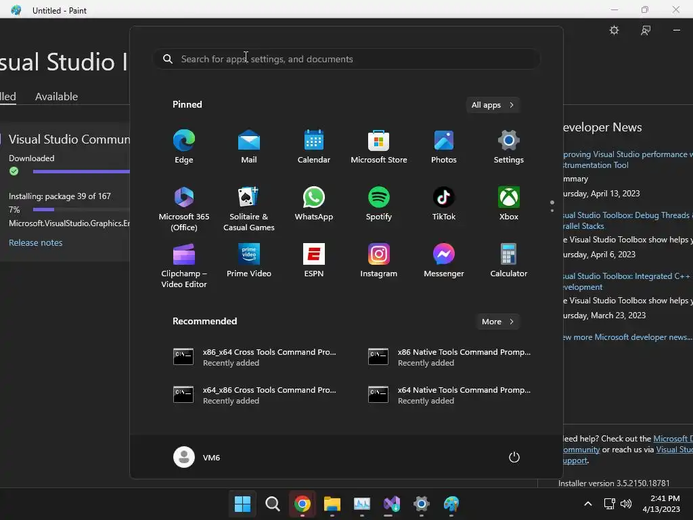Switch to the Available tab in Visual Studio Installer
The width and height of the screenshot is (693, 520).
pos(56,96)
